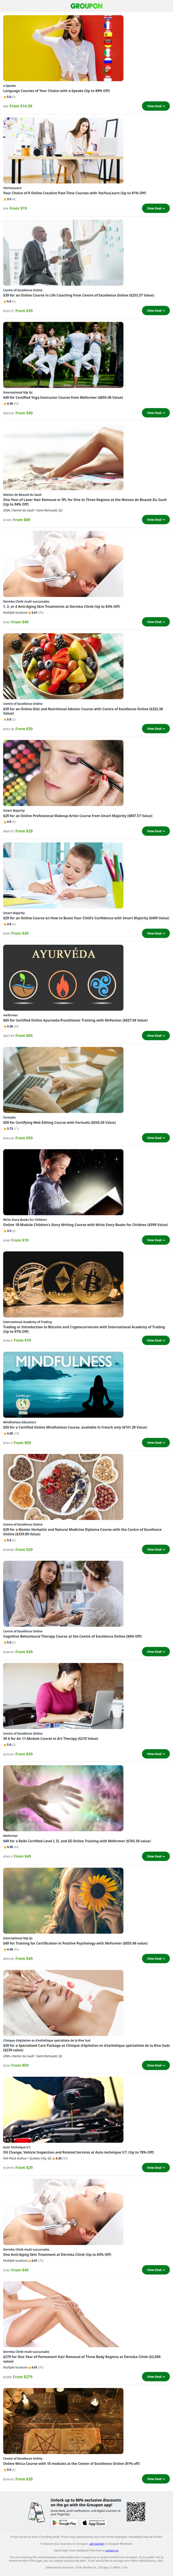The width and height of the screenshot is (173, 2576).
Task: Open the Ayurveda course image
Action: (x=64, y=977)
